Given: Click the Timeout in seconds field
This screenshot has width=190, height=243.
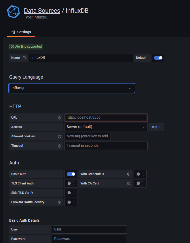Looking at the screenshot, I should pos(106,146).
